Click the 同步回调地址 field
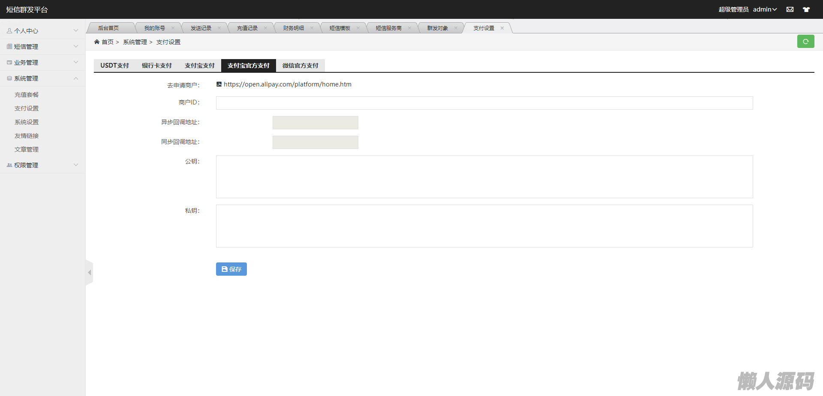823x396 pixels. pyautogui.click(x=315, y=142)
